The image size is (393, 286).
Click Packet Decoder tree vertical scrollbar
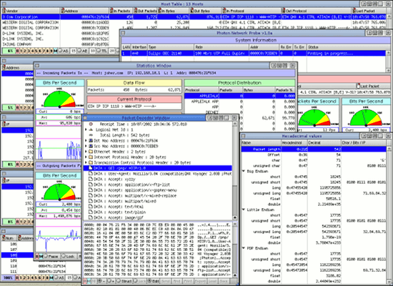[x=235, y=171]
